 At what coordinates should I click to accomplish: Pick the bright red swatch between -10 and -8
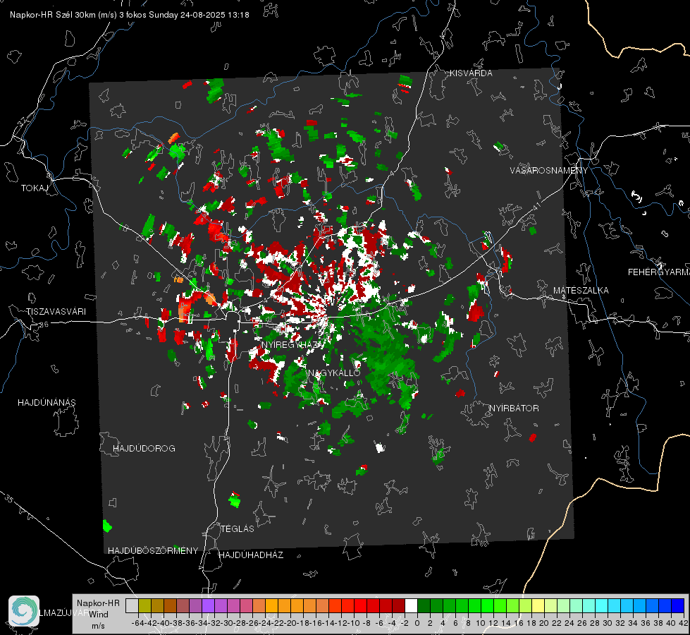[360, 606]
